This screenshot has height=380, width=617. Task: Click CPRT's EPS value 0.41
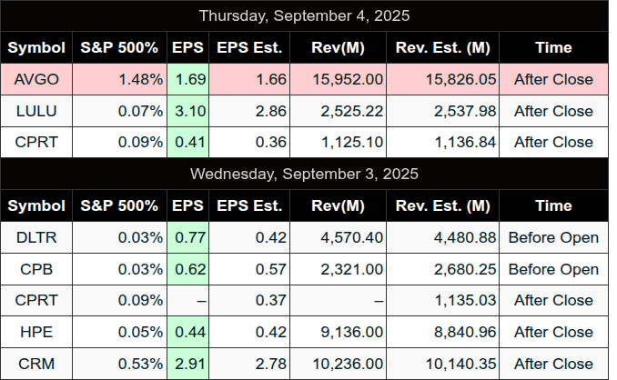coord(188,142)
